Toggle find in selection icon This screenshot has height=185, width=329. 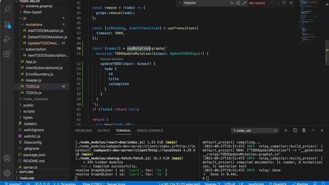coord(284,3)
